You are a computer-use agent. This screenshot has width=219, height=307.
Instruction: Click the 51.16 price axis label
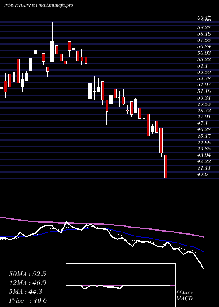click(204, 91)
